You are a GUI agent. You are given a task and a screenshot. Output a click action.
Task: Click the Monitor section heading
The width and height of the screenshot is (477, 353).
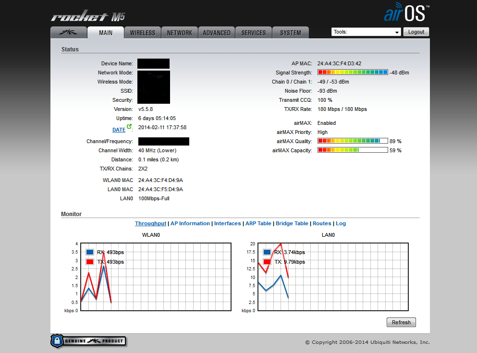[71, 214]
